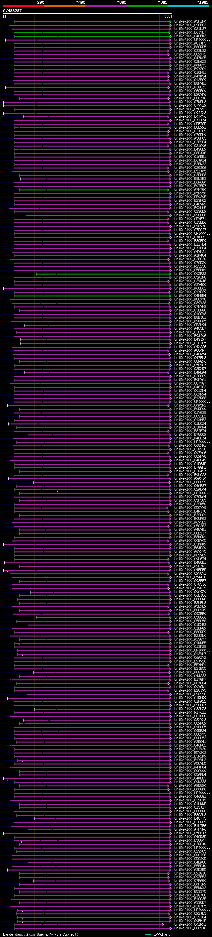Click label UniRef100_A7IJZ4

[190, 120]
